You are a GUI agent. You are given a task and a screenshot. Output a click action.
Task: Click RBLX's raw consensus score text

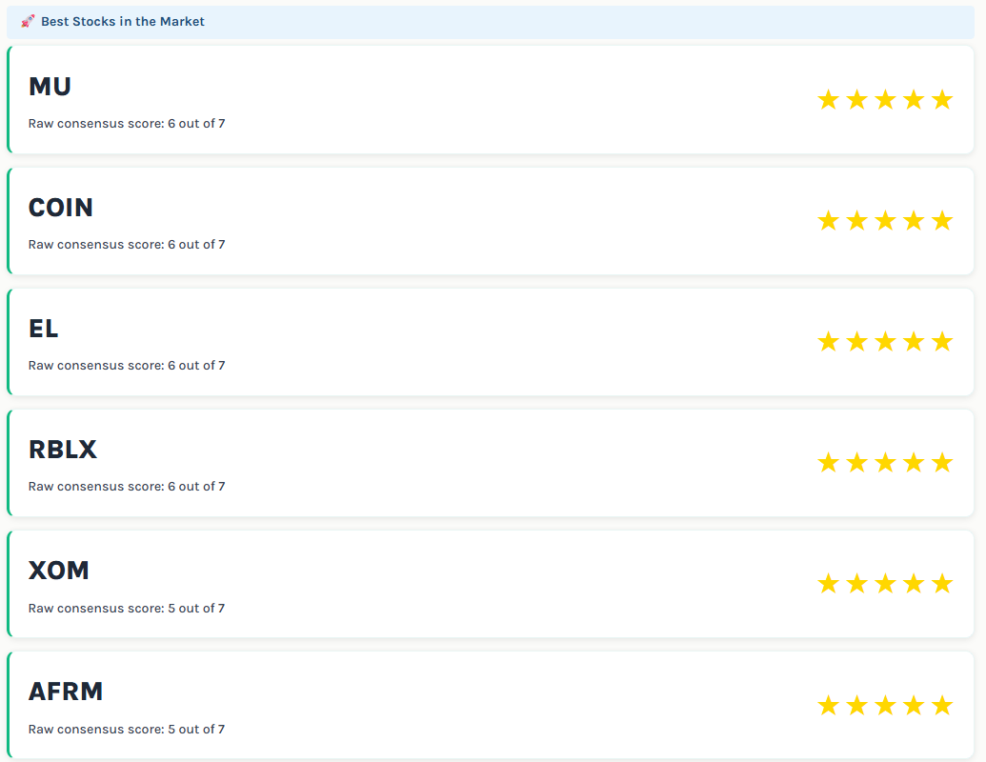click(127, 486)
